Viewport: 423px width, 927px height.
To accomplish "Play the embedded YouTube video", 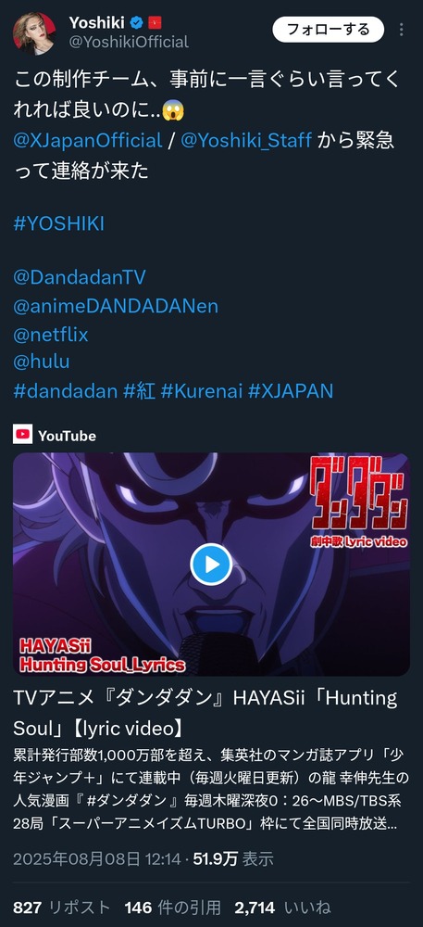I will point(211,564).
